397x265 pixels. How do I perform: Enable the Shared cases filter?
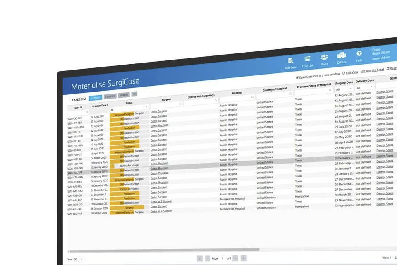pos(124,95)
